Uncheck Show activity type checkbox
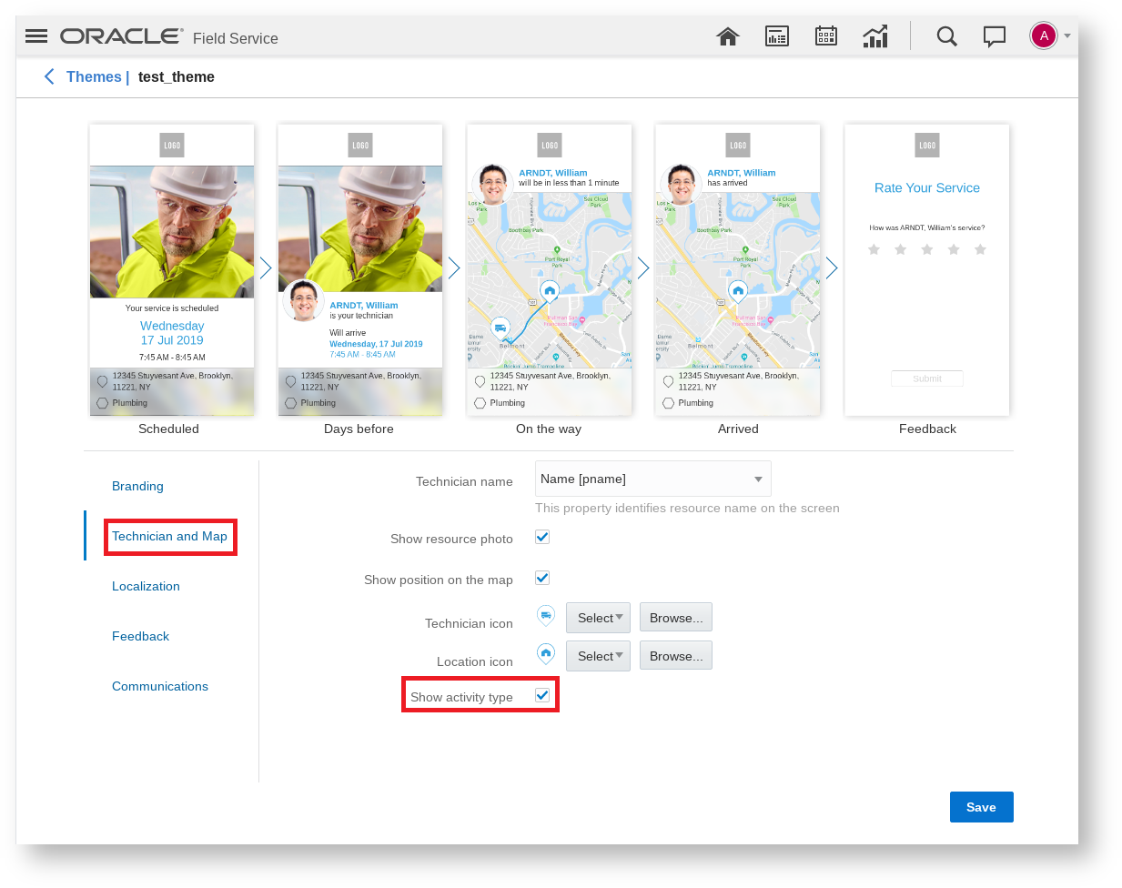Viewport: 1122px width, 888px height. tap(542, 695)
